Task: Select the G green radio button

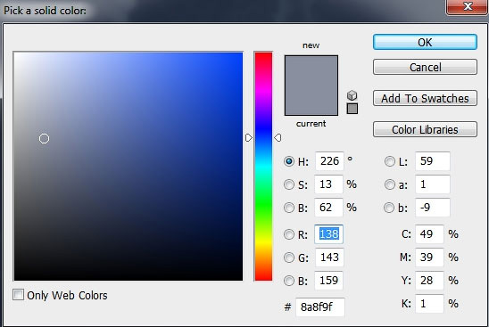Action: tap(289, 258)
